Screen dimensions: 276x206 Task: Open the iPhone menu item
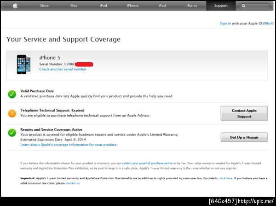click(x=133, y=6)
